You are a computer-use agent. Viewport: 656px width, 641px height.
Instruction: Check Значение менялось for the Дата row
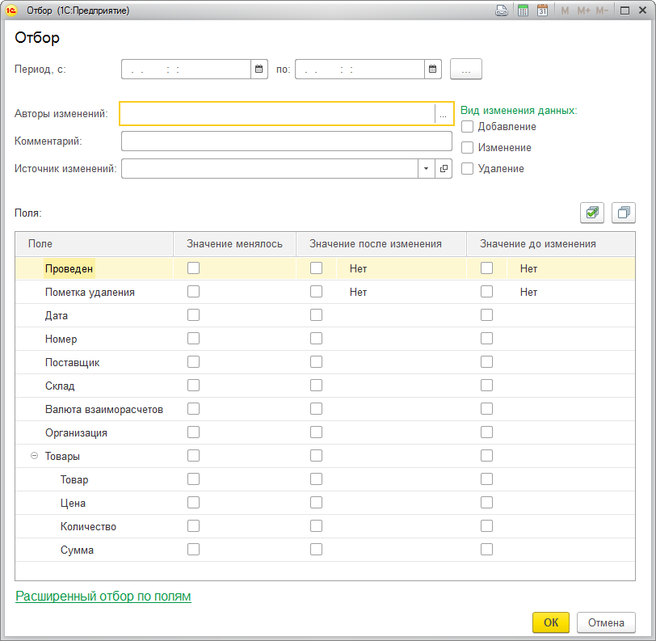(x=193, y=315)
